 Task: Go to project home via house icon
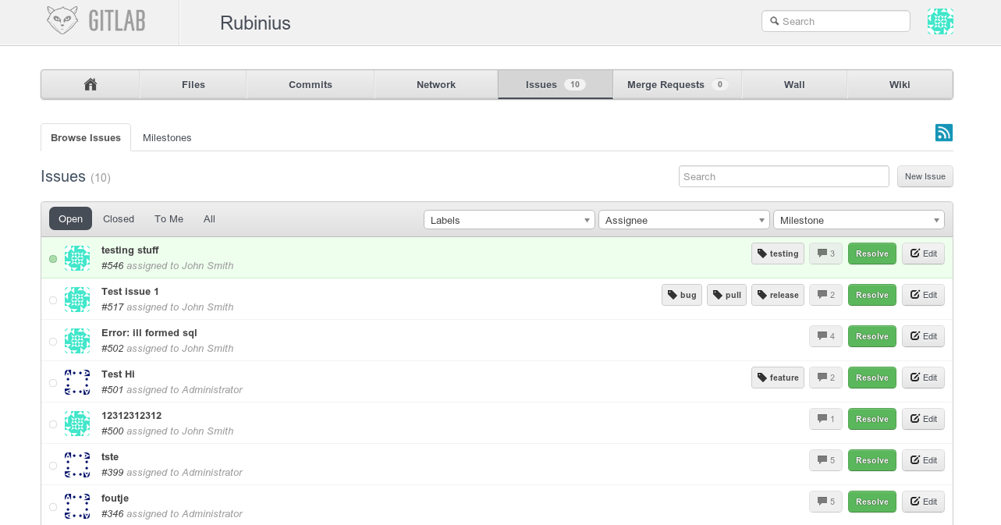click(x=91, y=84)
